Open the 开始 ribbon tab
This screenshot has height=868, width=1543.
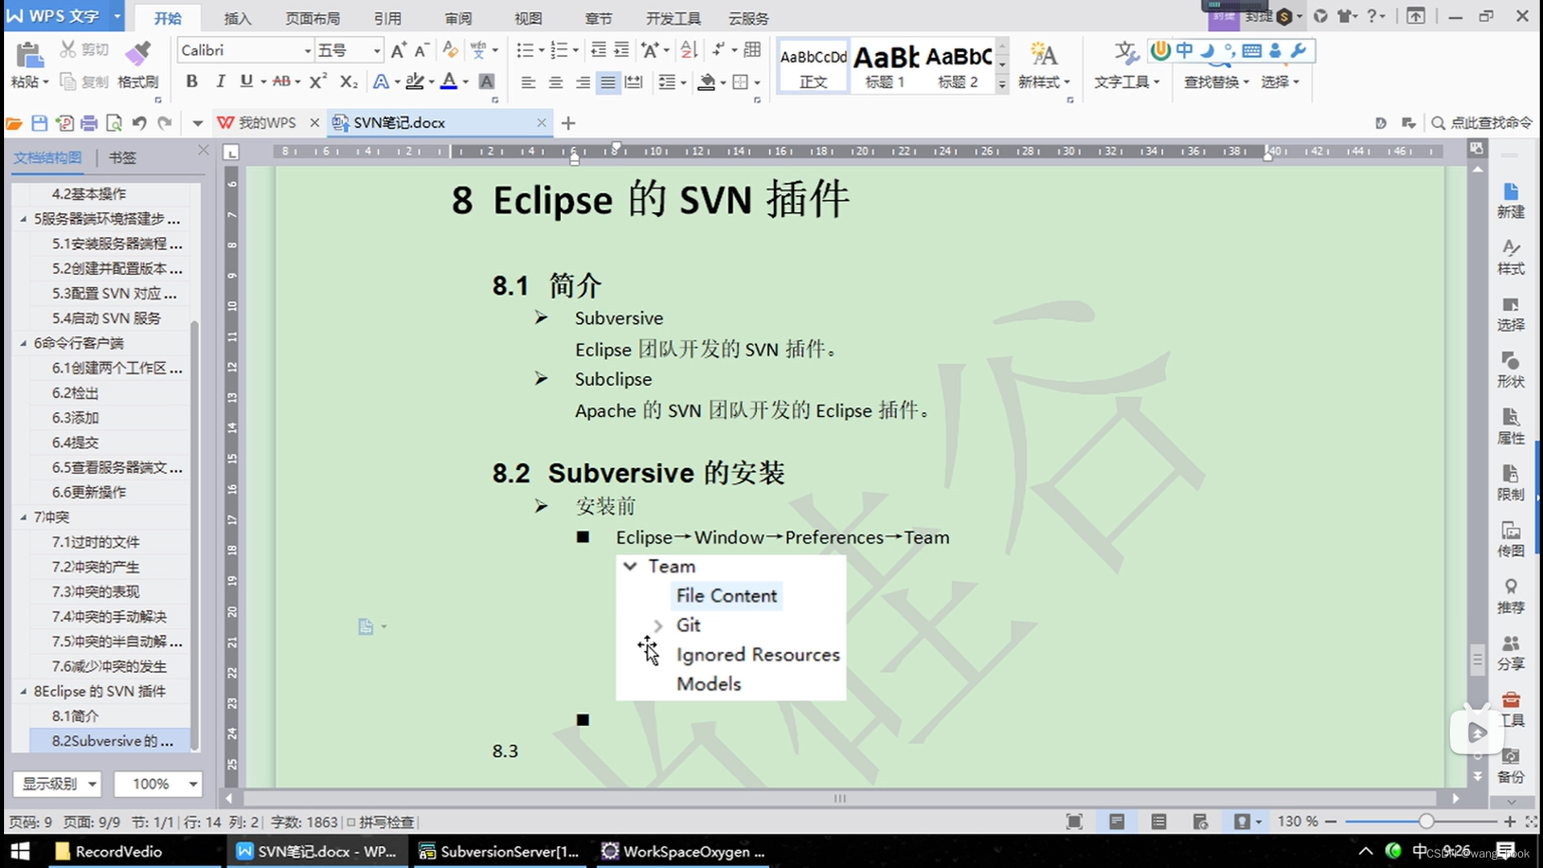[x=167, y=18]
